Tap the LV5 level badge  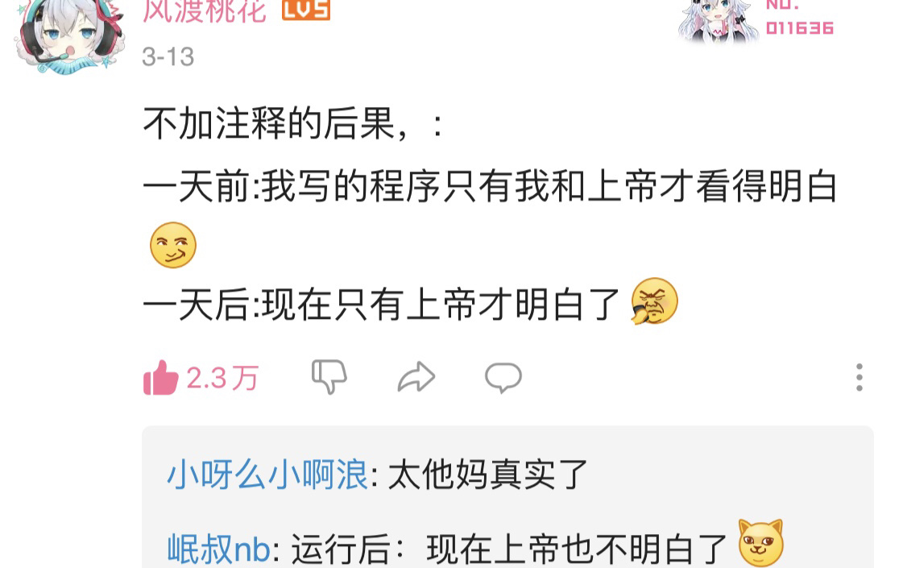[x=306, y=10]
